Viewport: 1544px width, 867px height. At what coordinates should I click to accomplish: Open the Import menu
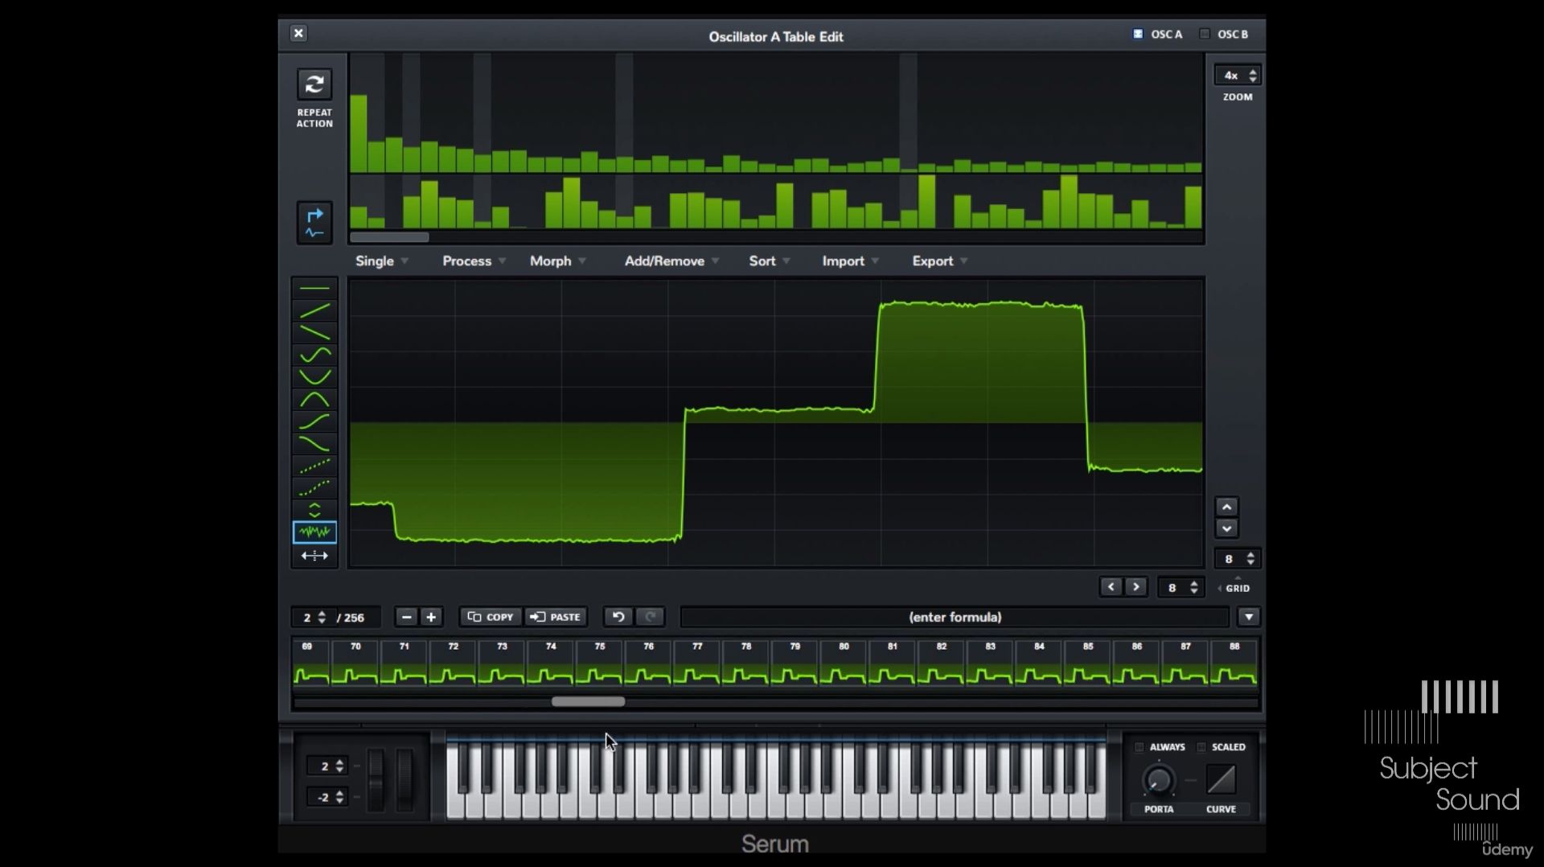(x=850, y=261)
